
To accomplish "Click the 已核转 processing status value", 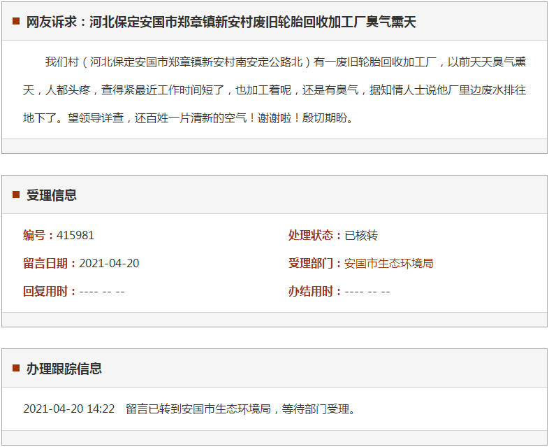I will 361,236.
